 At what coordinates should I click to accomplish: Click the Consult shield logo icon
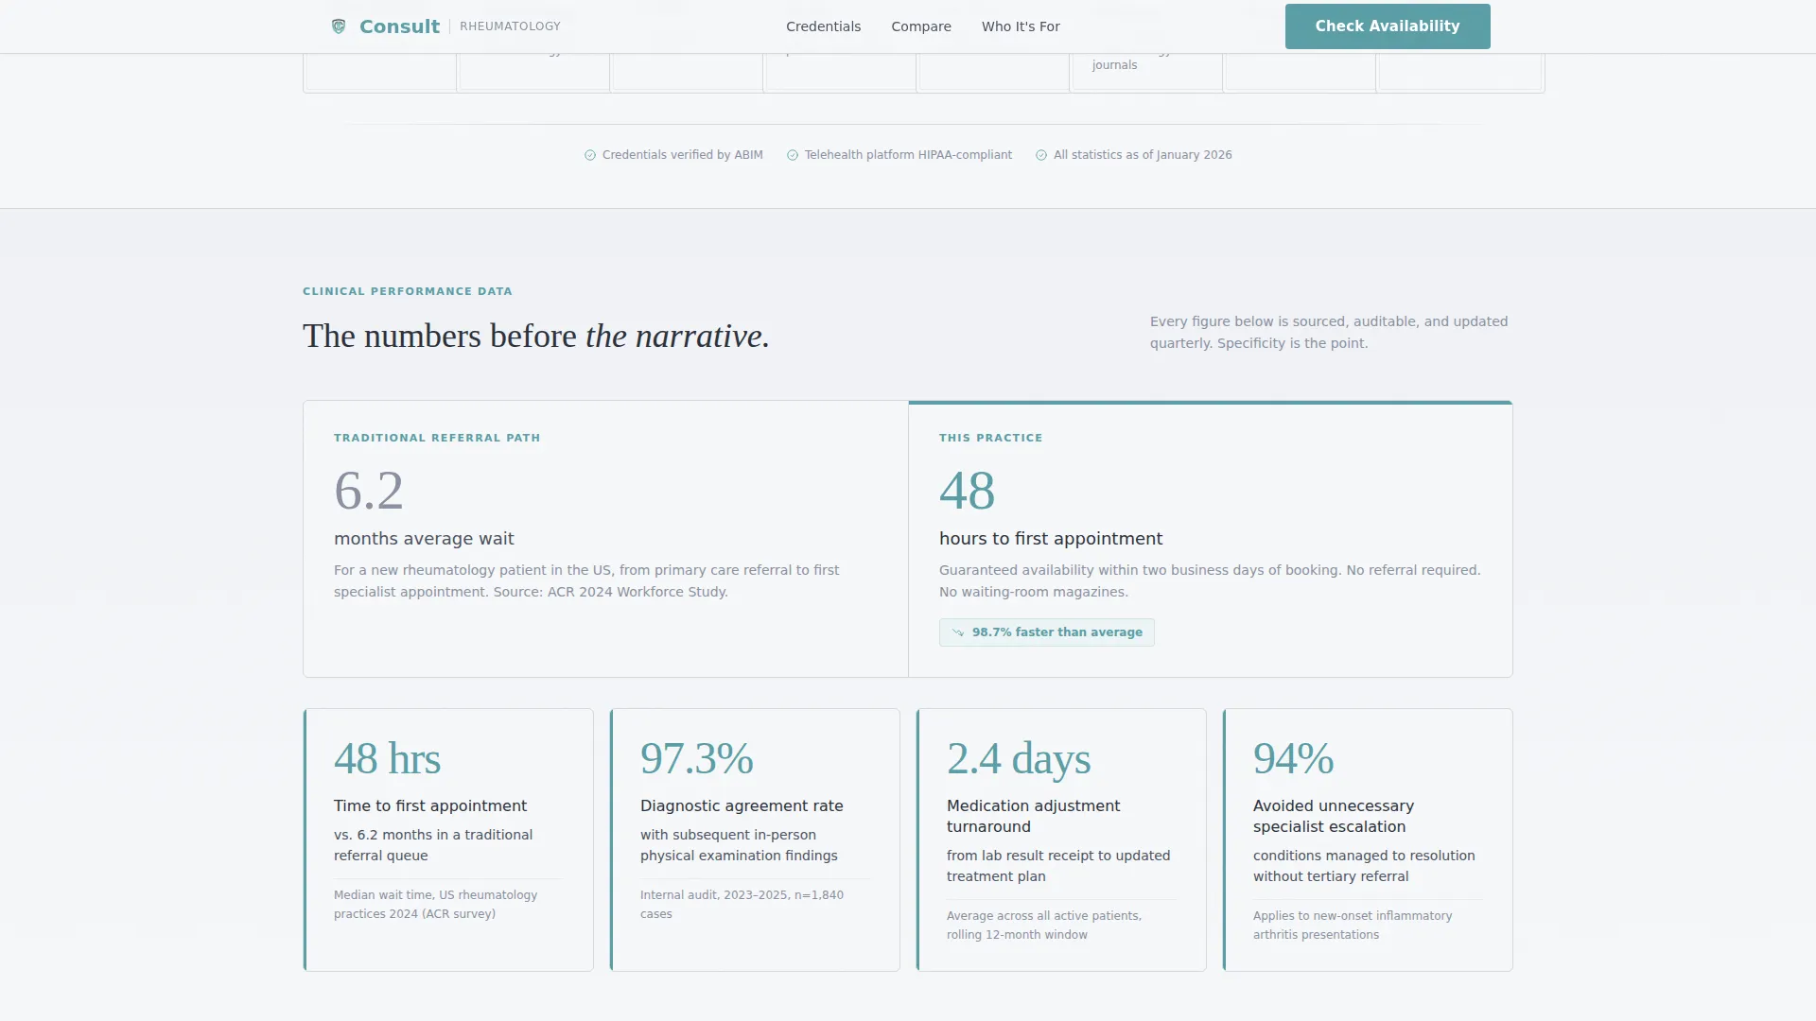click(339, 26)
